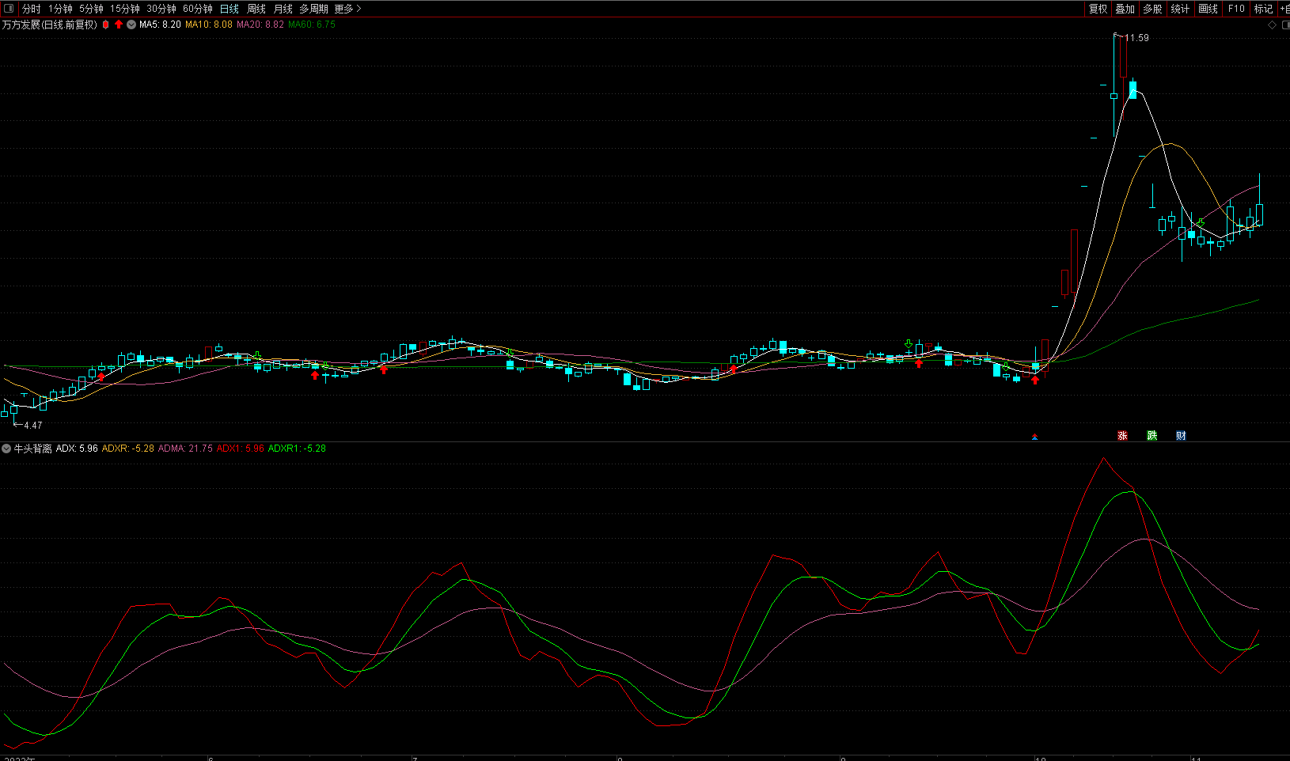
Task: Click 叠加 overlay button
Action: pyautogui.click(x=1125, y=9)
